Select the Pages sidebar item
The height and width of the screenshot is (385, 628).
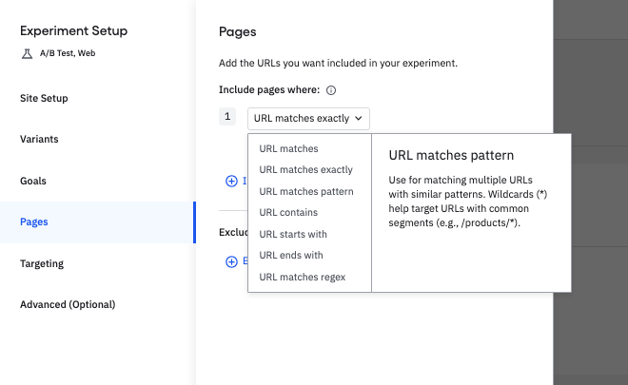point(34,222)
